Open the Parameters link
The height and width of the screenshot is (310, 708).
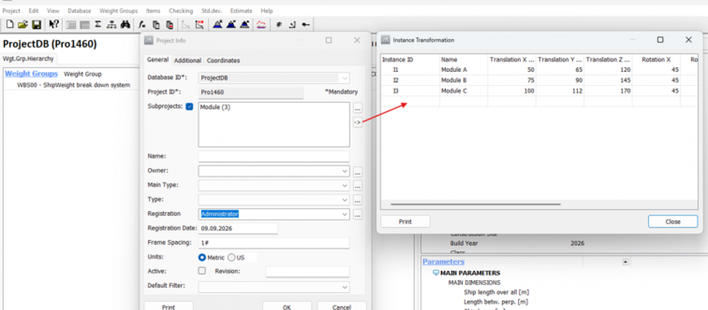click(x=443, y=262)
